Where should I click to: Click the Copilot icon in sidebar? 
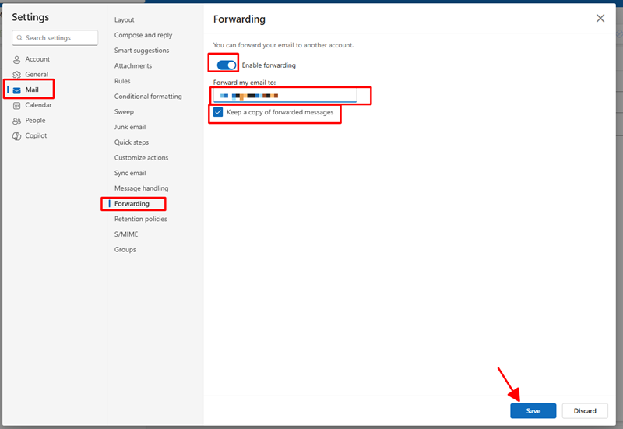[17, 136]
